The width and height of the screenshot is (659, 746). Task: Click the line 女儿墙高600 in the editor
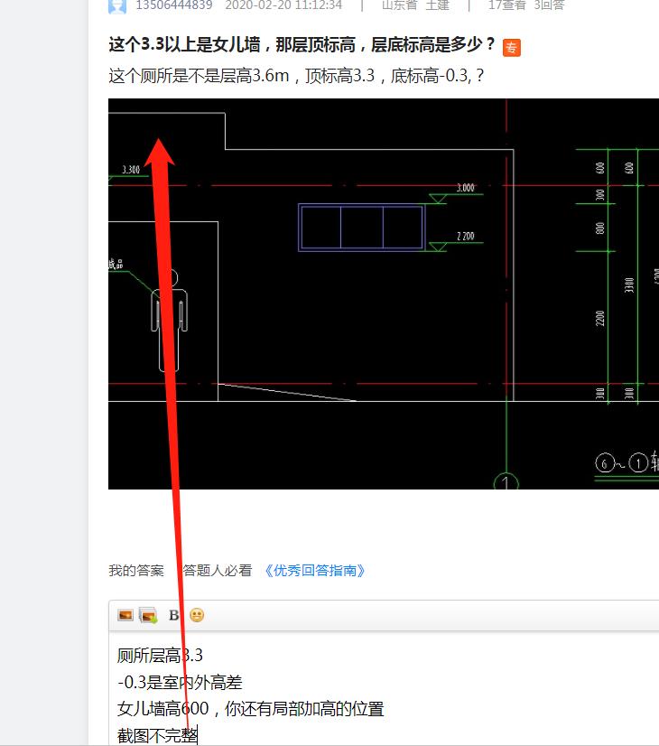point(162,709)
